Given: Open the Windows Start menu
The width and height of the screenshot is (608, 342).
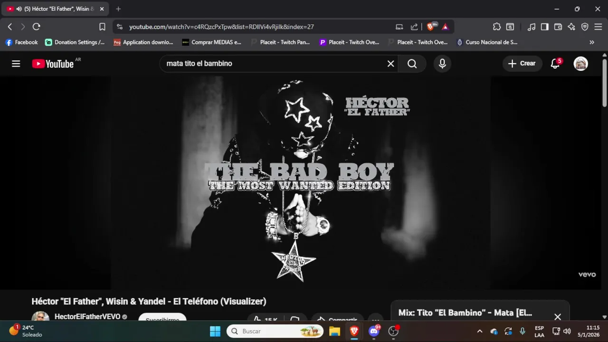Looking at the screenshot, I should point(215,331).
